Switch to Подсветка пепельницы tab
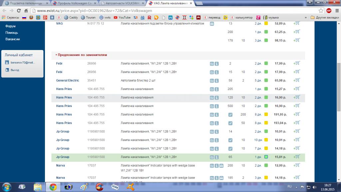341x192 pixels. coord(26,3)
